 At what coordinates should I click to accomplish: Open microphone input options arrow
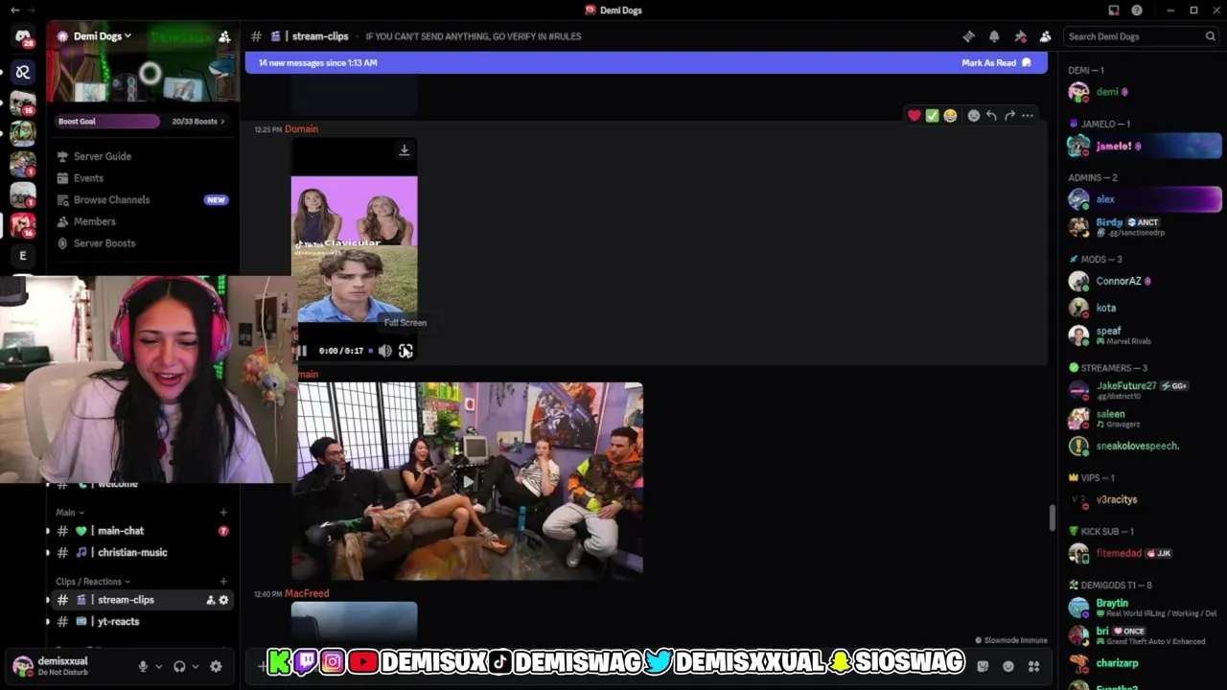point(159,666)
